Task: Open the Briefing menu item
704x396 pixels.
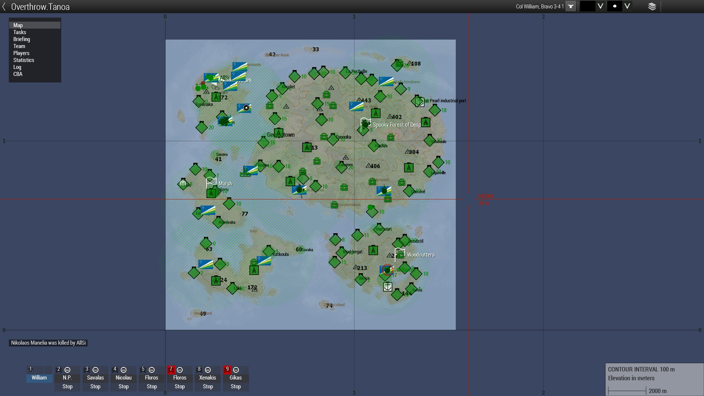Action: point(22,39)
